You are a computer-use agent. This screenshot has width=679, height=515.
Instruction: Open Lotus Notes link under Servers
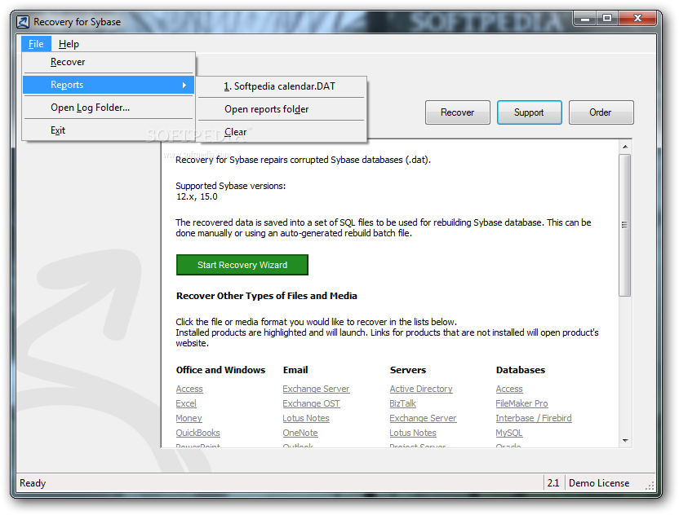(413, 433)
